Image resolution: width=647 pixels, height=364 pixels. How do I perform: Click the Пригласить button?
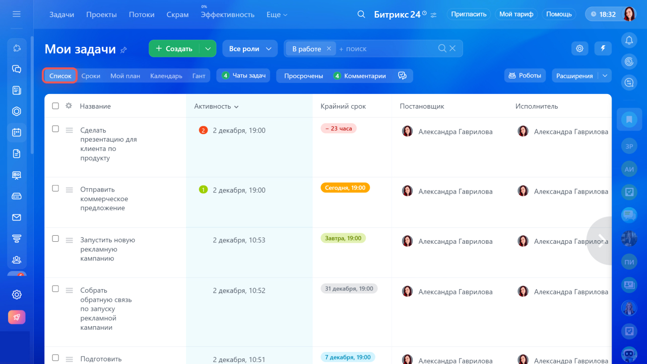(x=469, y=14)
